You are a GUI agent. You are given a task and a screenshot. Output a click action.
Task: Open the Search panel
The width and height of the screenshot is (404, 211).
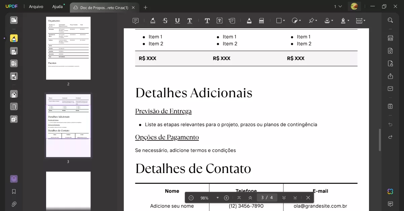click(x=391, y=20)
